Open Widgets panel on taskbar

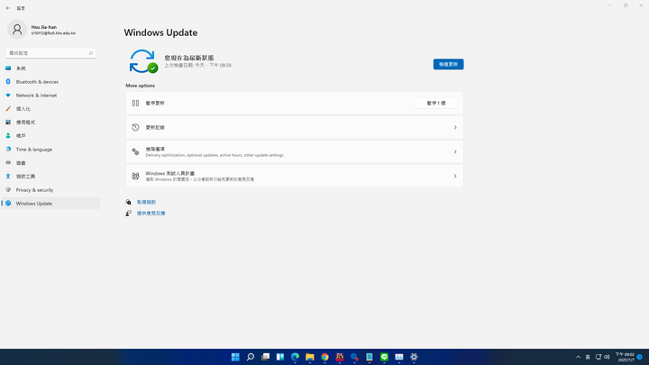(x=280, y=357)
